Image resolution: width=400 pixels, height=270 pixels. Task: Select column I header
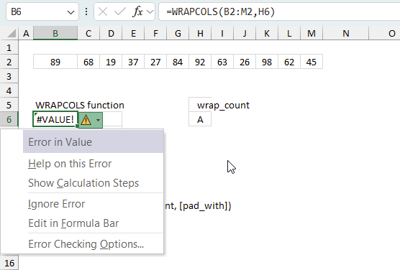(x=222, y=33)
